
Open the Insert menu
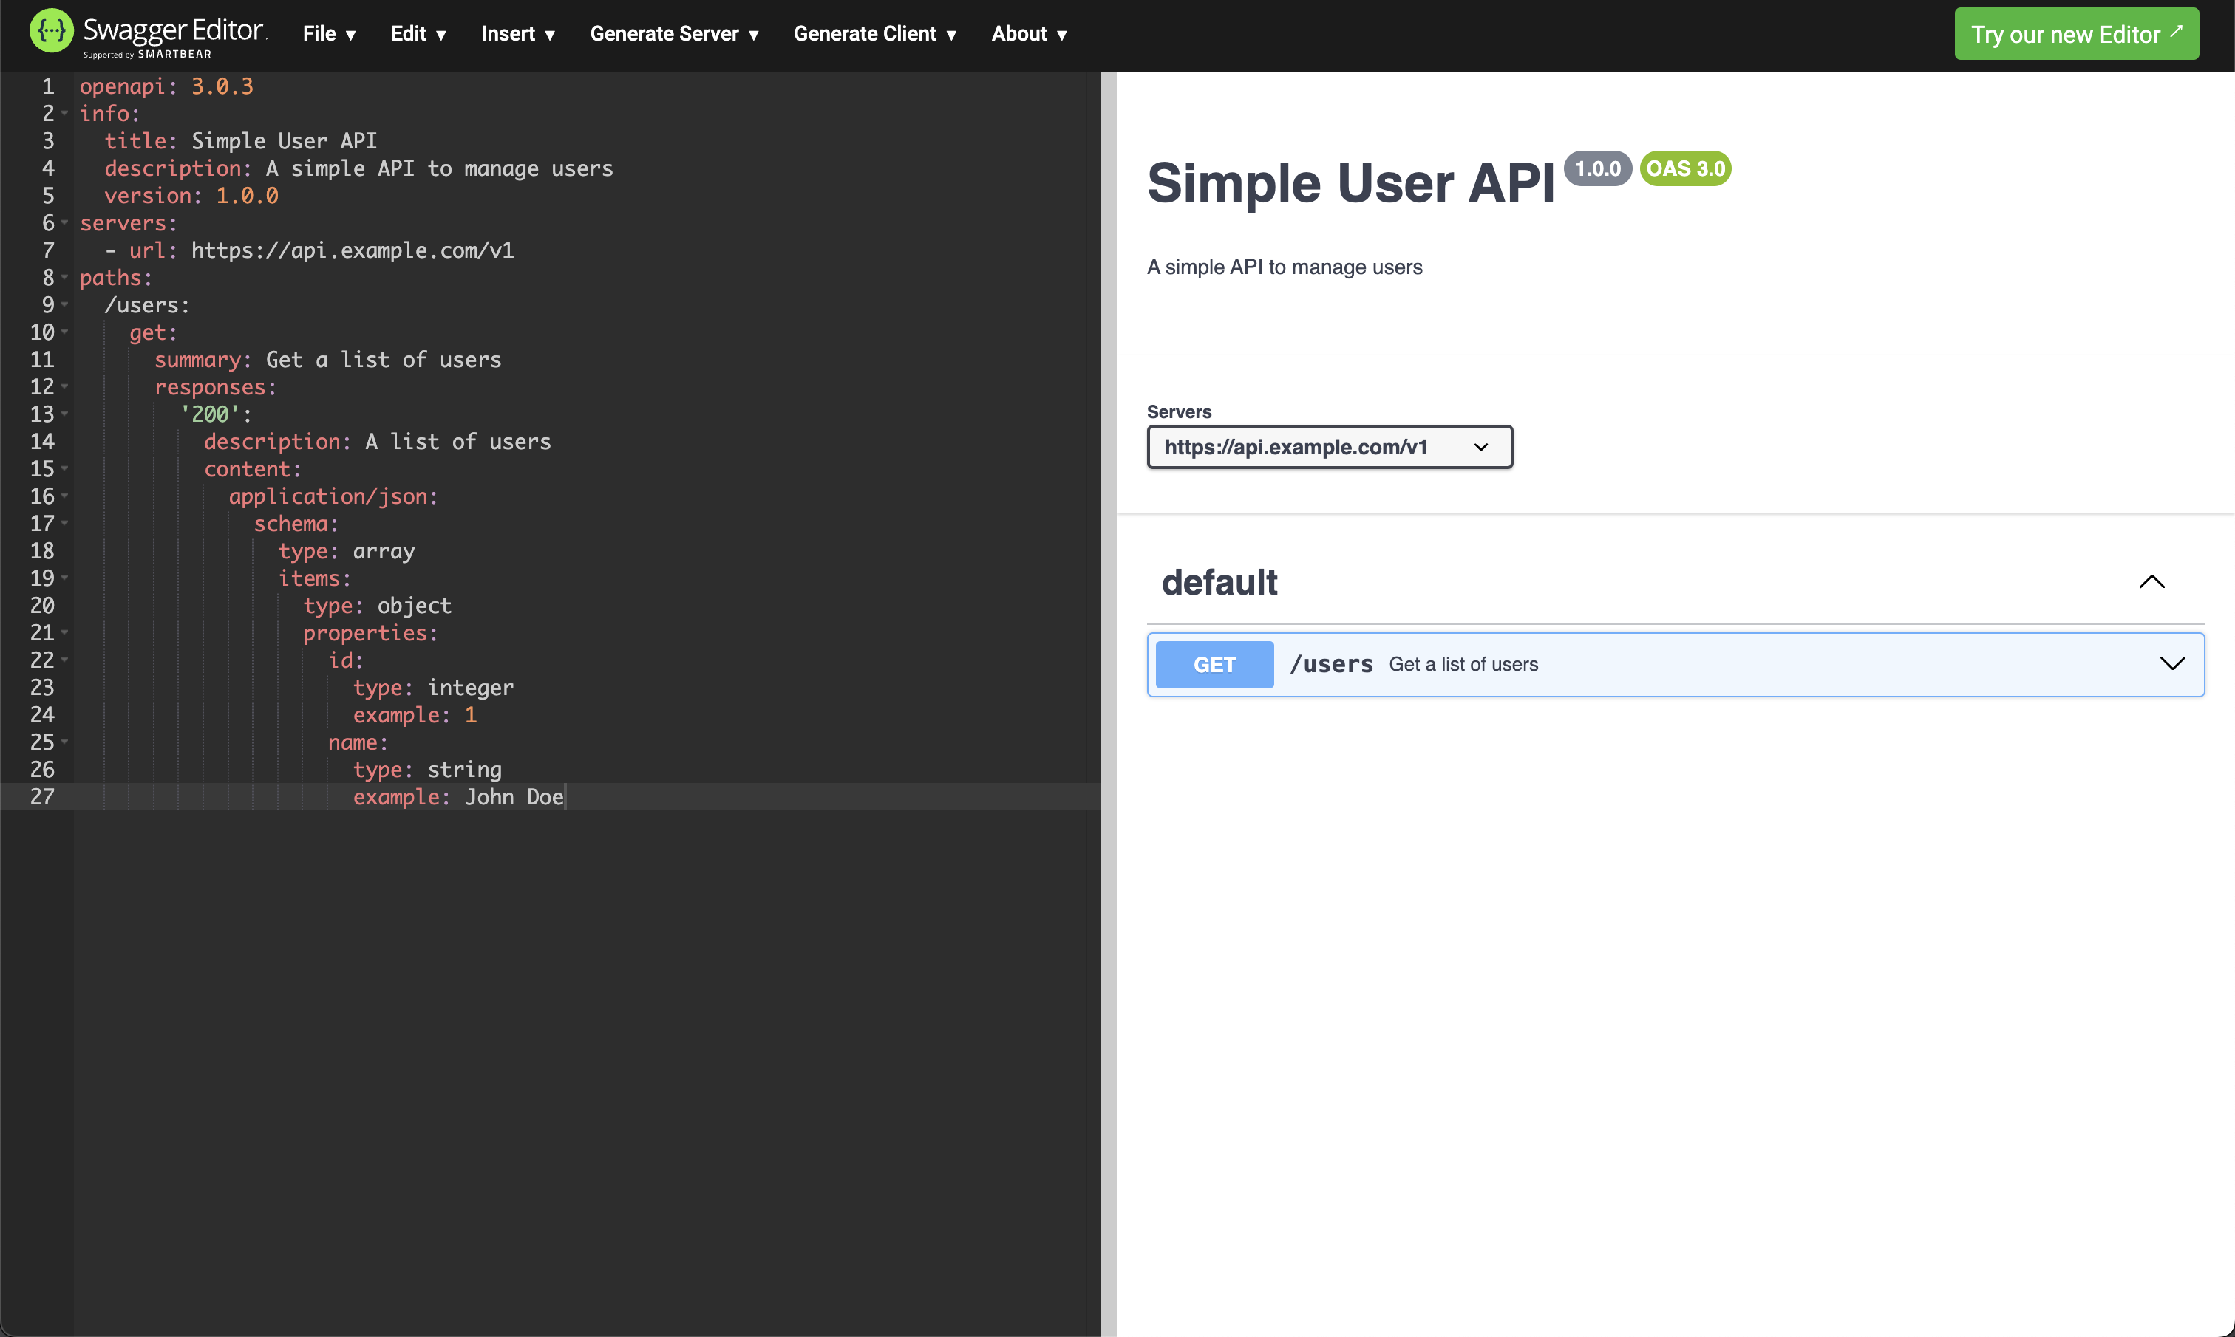[x=517, y=34]
